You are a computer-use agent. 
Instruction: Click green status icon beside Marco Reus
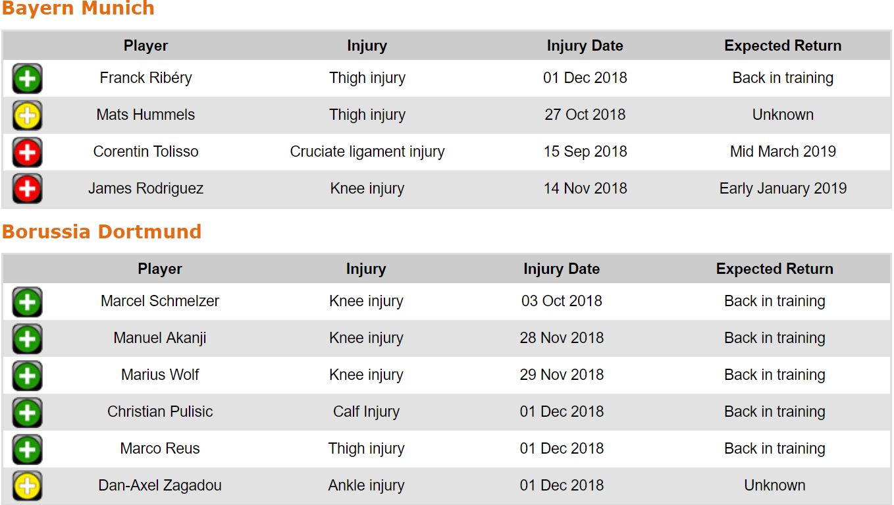(x=27, y=449)
